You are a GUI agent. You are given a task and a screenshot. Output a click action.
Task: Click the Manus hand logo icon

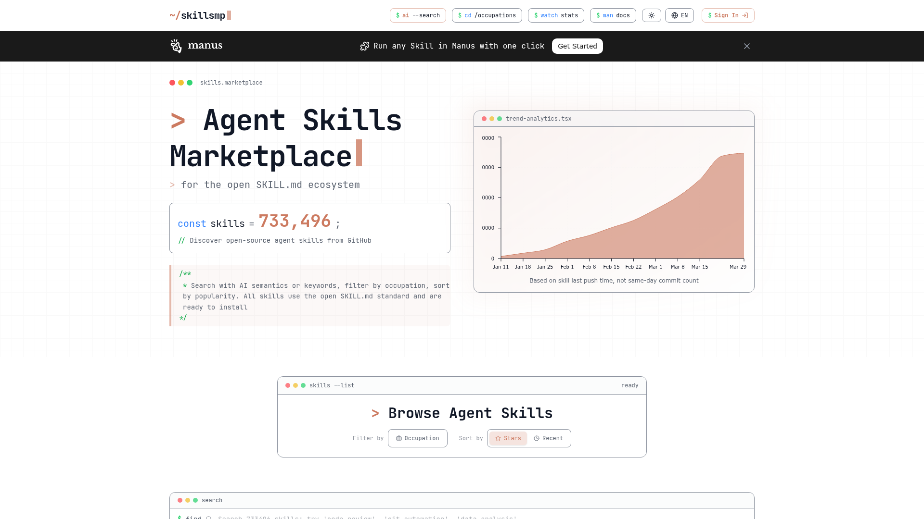tap(176, 46)
